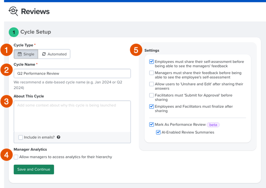The width and height of the screenshot is (266, 188).
Task: Enable manager analytics for their hierarchy
Action: click(16, 157)
